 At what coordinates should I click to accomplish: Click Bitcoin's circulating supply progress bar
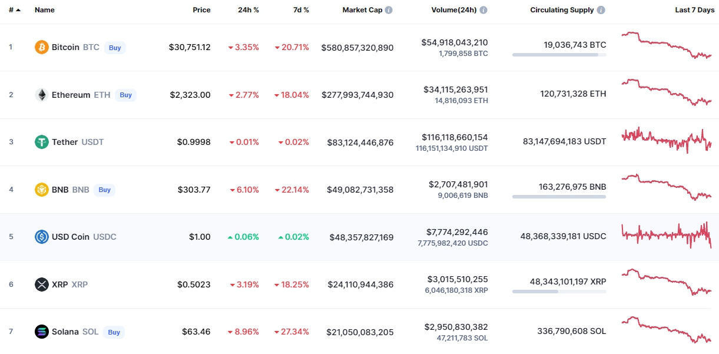[x=559, y=55]
